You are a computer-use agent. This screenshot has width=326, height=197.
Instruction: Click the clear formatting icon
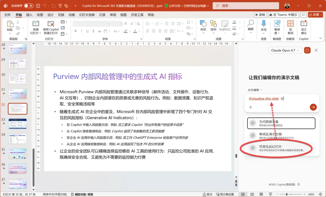click(139, 24)
